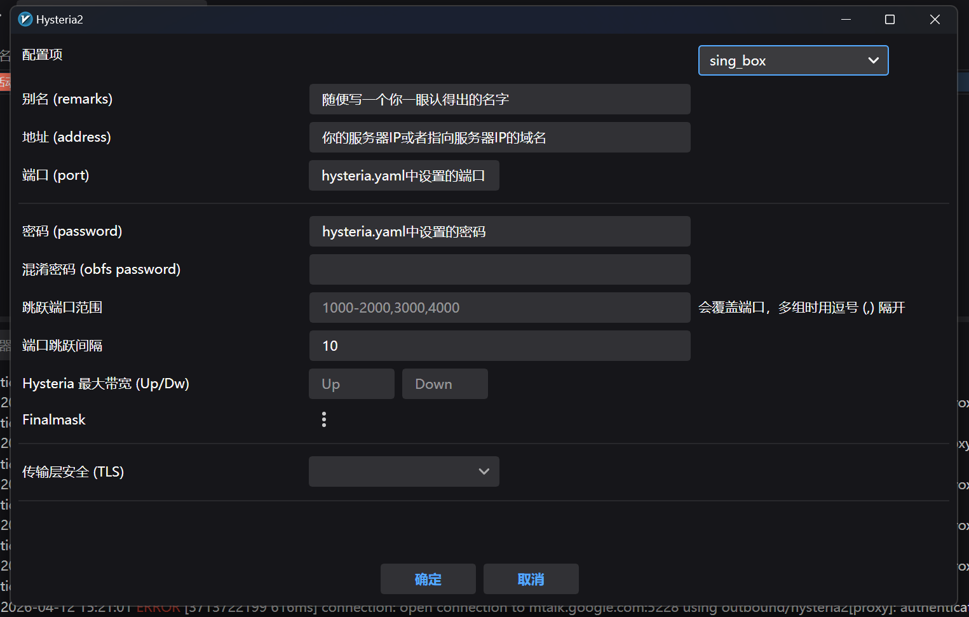This screenshot has width=969, height=617.
Task: Expand the TLS transport security dropdown
Action: (403, 471)
